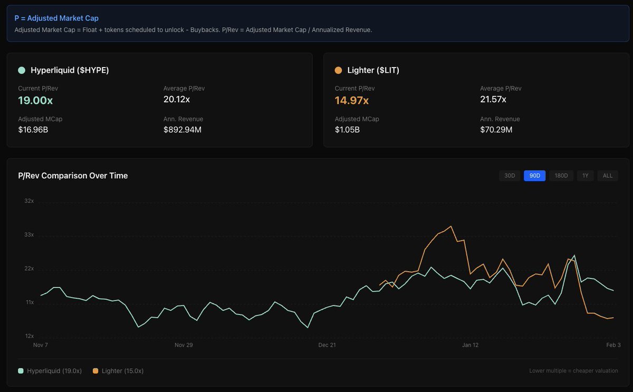The width and height of the screenshot is (633, 392).
Task: Toggle Hyperliquid (19.0x) legend entry
Action: click(50, 371)
